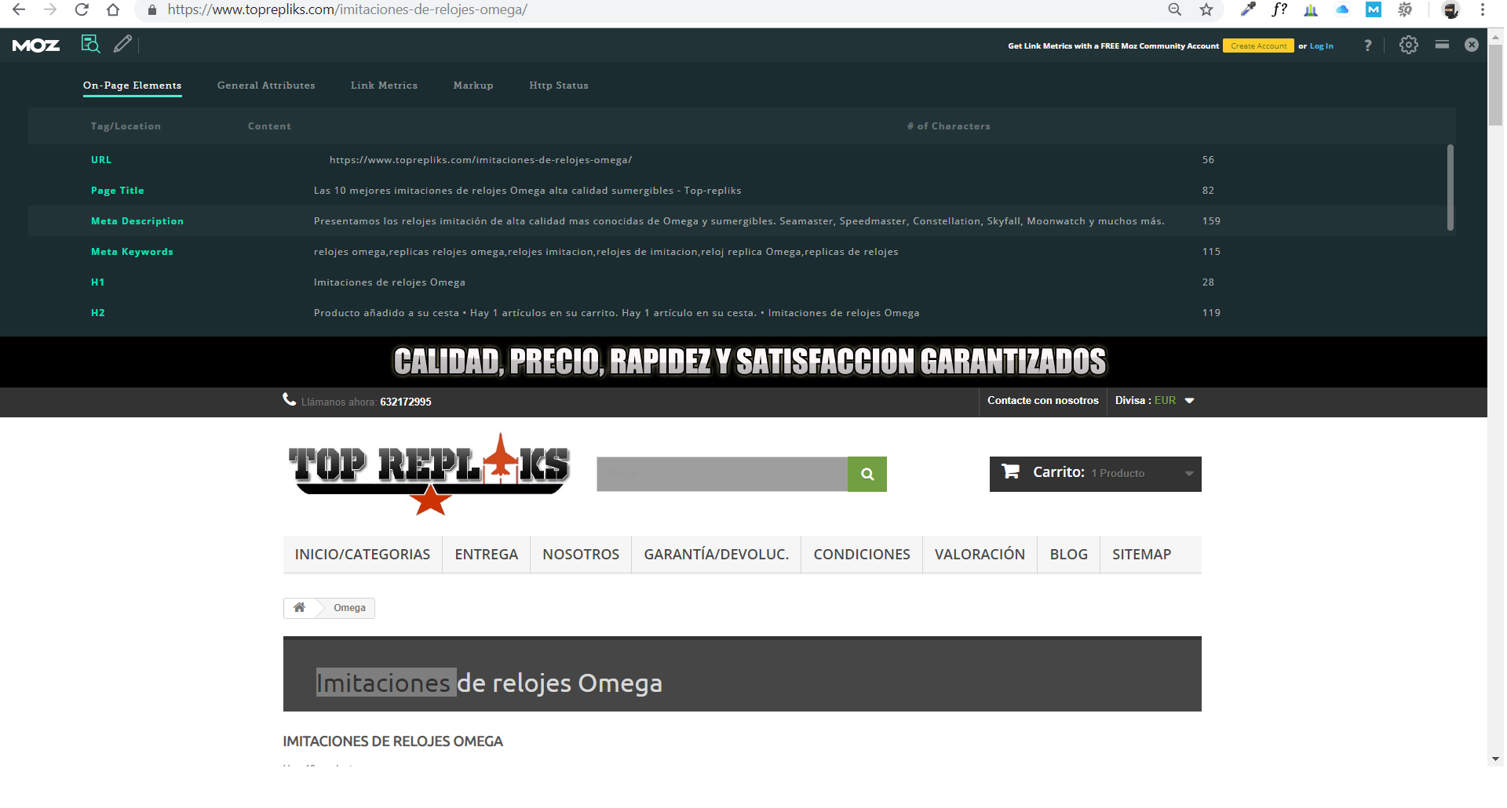Image resolution: width=1507 pixels, height=808 pixels.
Task: Open the browser profile avatar
Action: pyautogui.click(x=1450, y=10)
